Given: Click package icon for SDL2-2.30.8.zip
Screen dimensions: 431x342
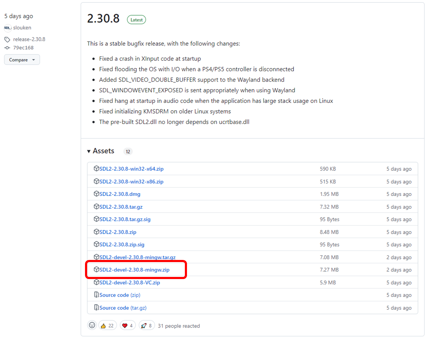Looking at the screenshot, I should 96,232.
